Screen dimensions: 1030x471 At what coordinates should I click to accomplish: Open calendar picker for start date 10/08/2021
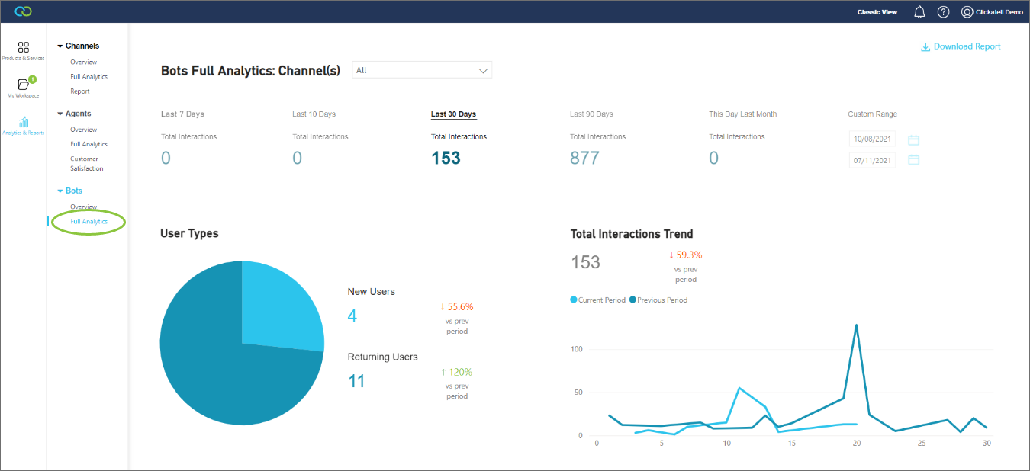tap(913, 140)
